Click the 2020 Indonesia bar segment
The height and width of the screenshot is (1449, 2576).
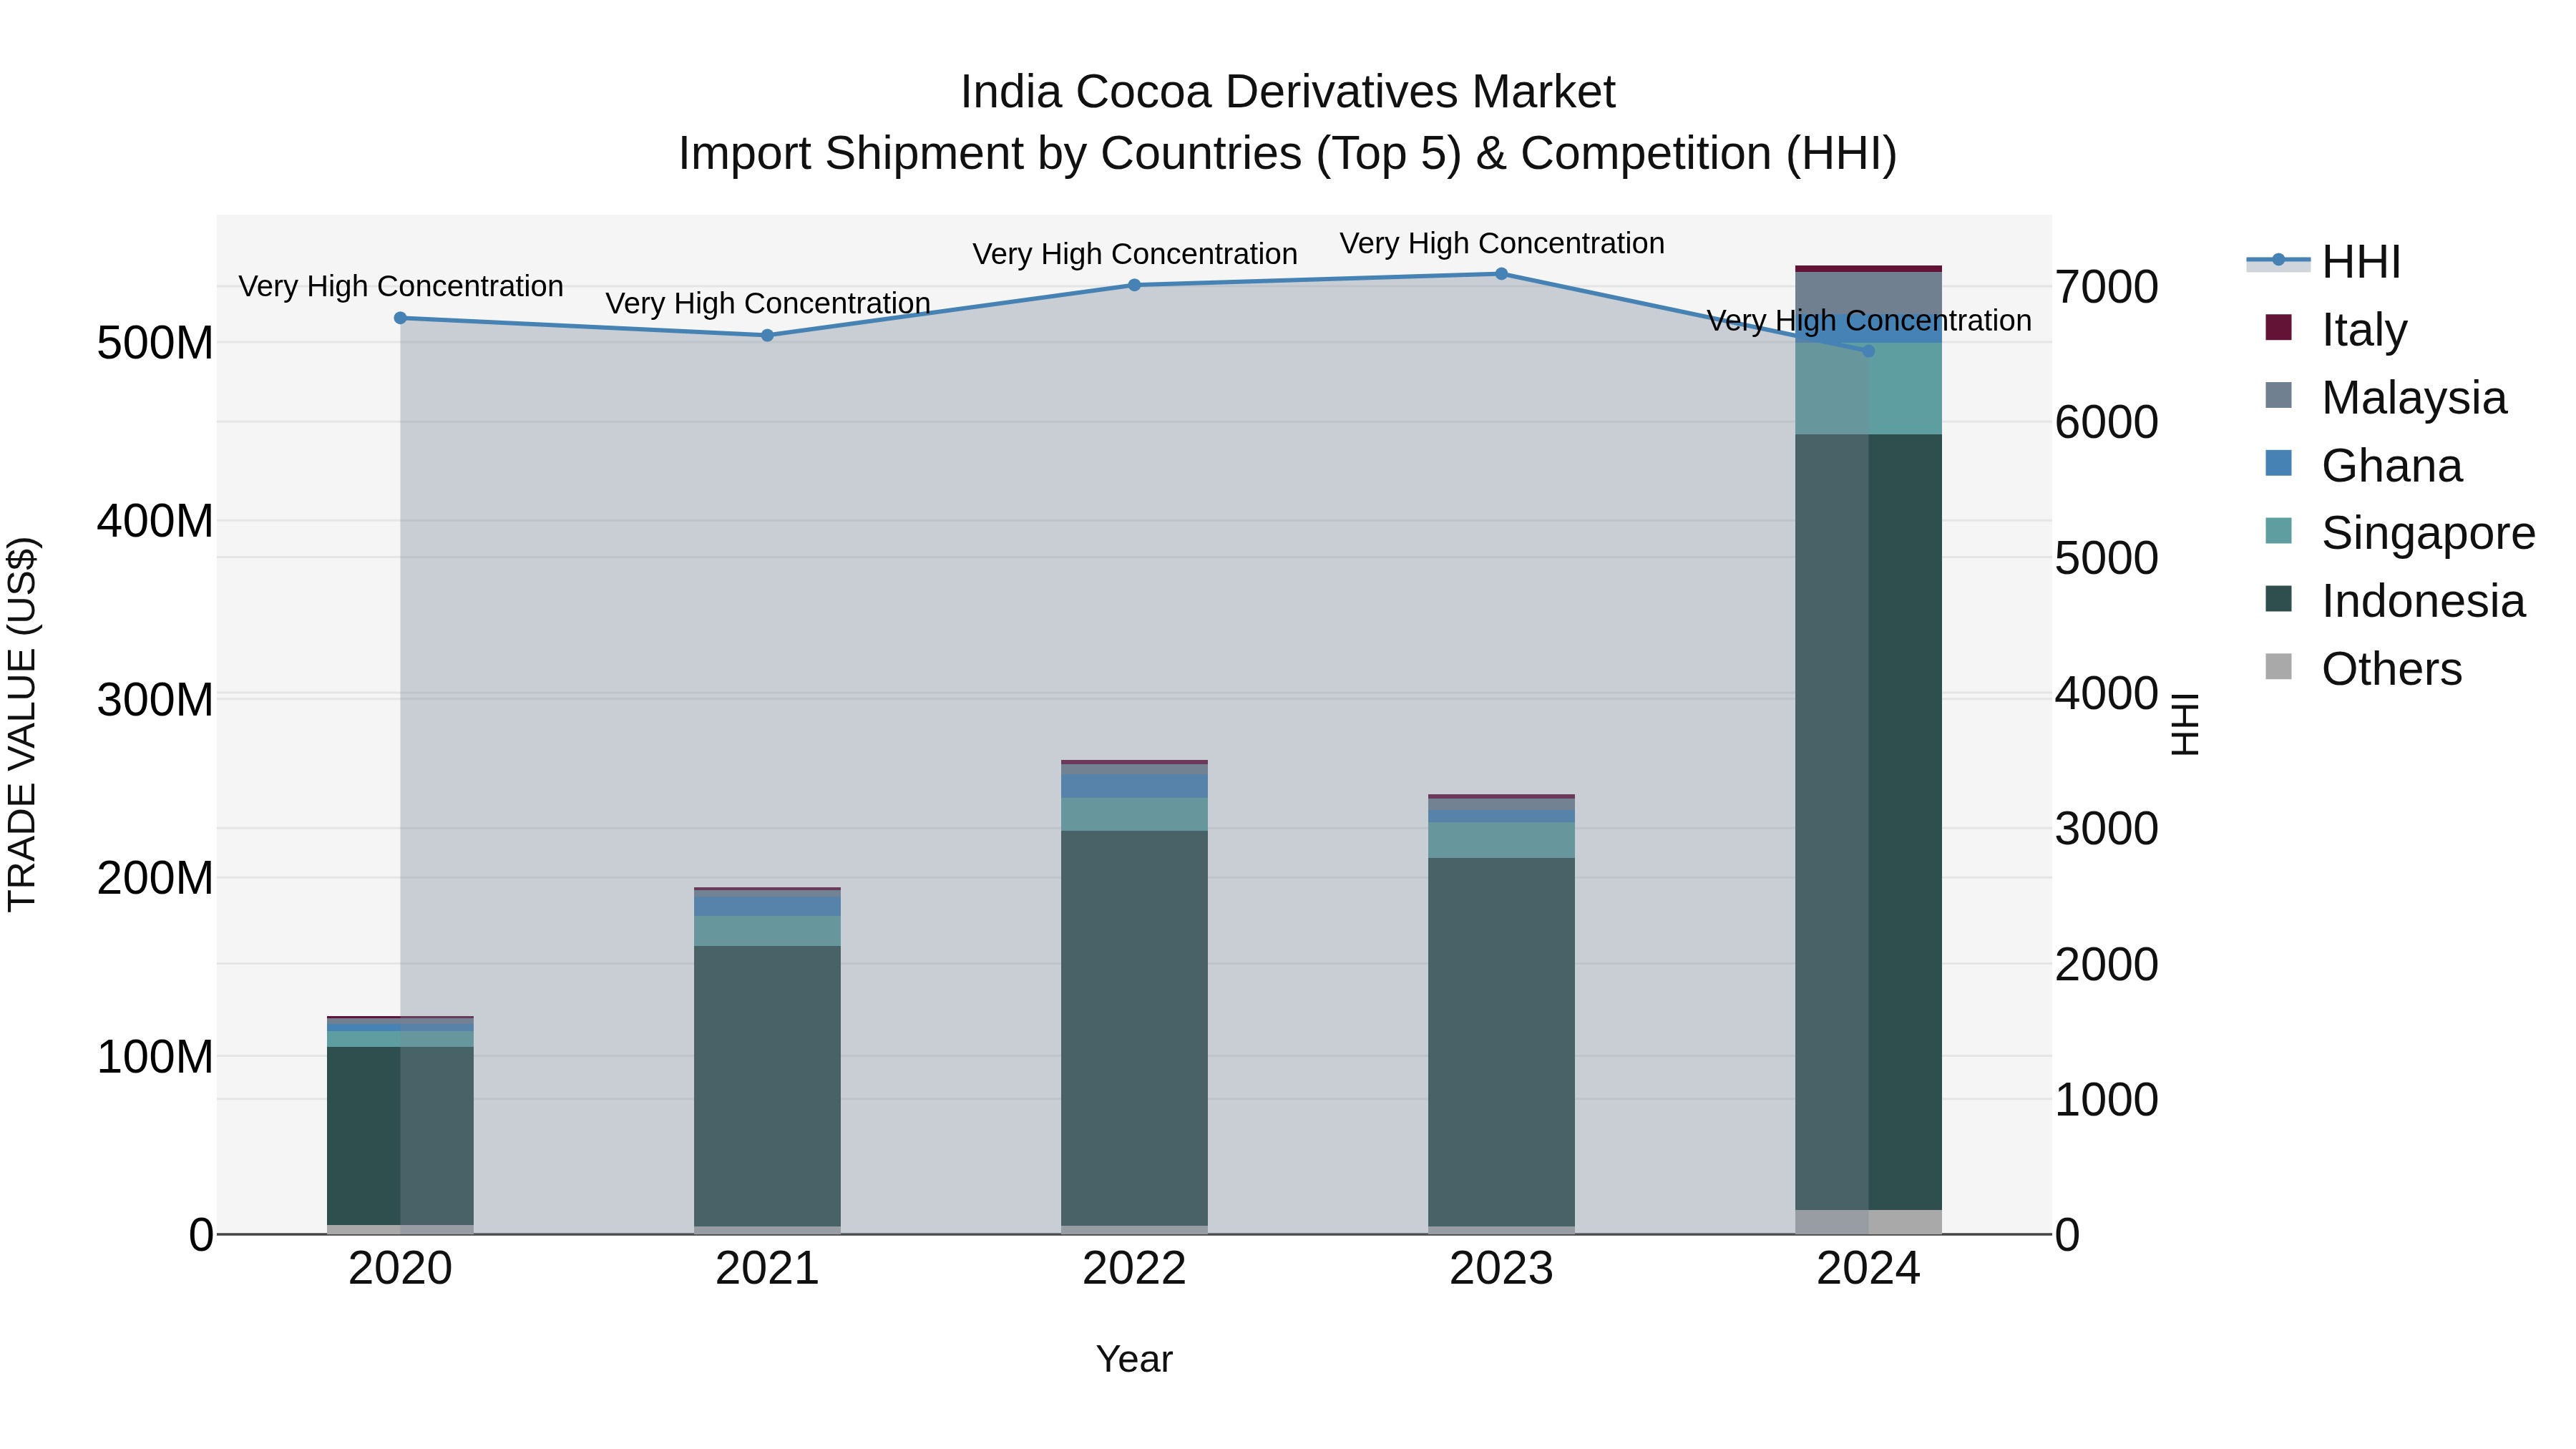click(x=400, y=1136)
